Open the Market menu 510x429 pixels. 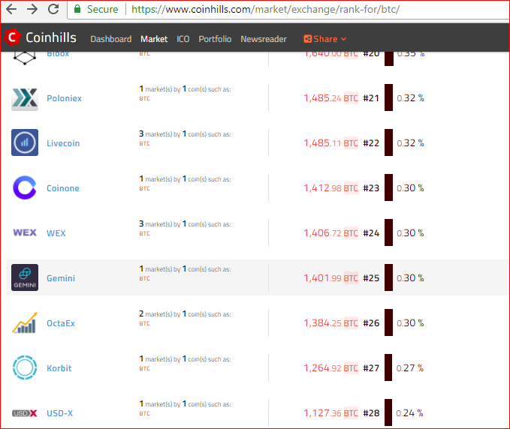click(x=154, y=39)
